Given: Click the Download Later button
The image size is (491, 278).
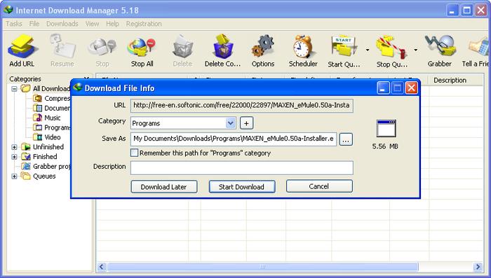Looking at the screenshot, I should coord(163,187).
